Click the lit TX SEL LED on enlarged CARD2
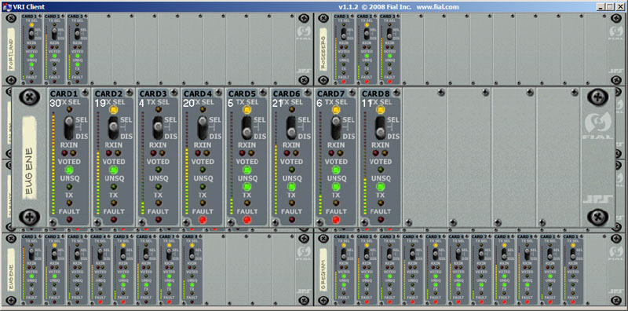Screen dimensions: 628x311 coord(114,109)
